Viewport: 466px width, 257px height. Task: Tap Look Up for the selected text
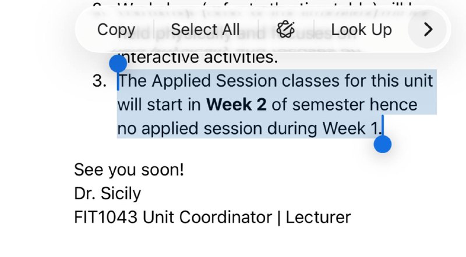pyautogui.click(x=361, y=30)
